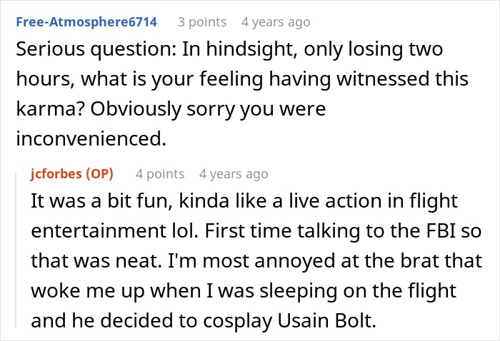This screenshot has width=500, height=341.
Task: Open the jcforbes reply's 4 years ago timestamp
Action: click(234, 174)
